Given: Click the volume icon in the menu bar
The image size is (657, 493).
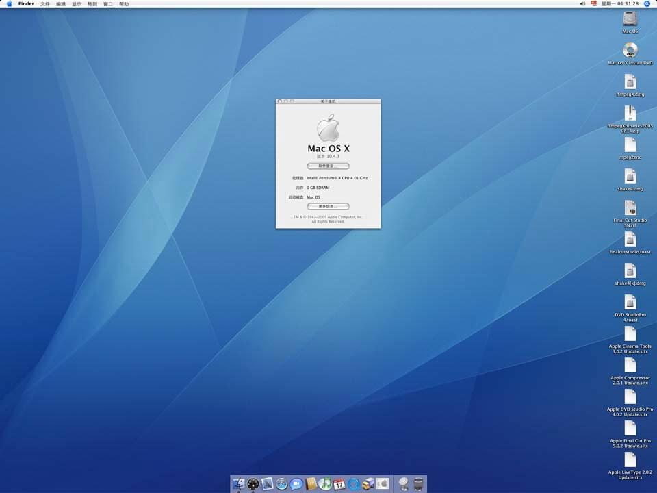Looking at the screenshot, I should 581,4.
